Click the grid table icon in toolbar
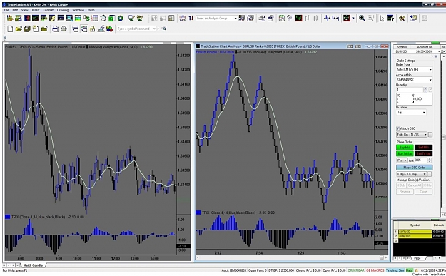The height and width of the screenshot is (276, 446). [x=95, y=19]
